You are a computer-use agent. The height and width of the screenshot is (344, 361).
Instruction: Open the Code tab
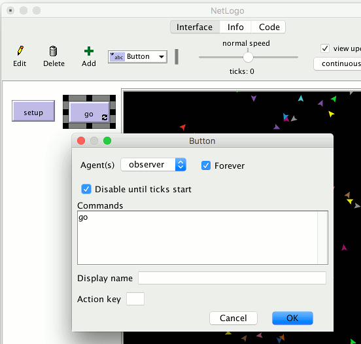click(x=269, y=27)
